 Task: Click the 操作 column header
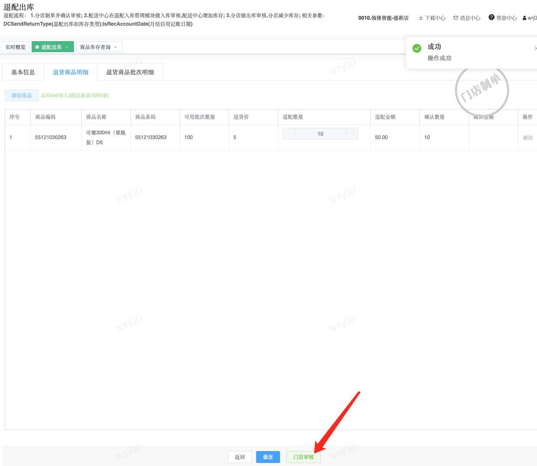coord(528,117)
